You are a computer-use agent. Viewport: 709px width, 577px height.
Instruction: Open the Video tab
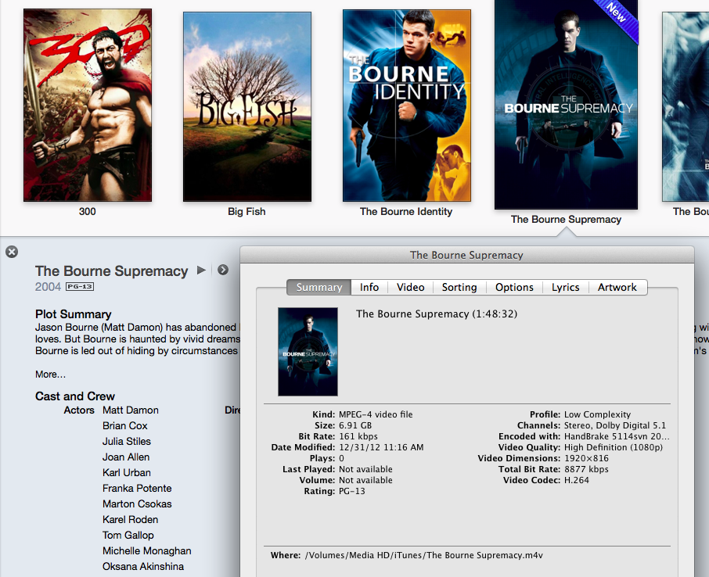411,288
